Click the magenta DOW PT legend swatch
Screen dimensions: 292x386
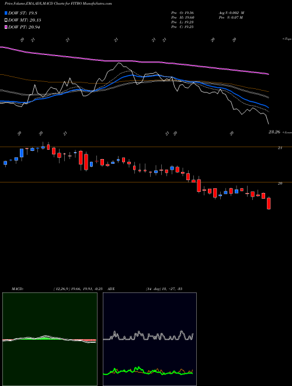tap(6, 27)
